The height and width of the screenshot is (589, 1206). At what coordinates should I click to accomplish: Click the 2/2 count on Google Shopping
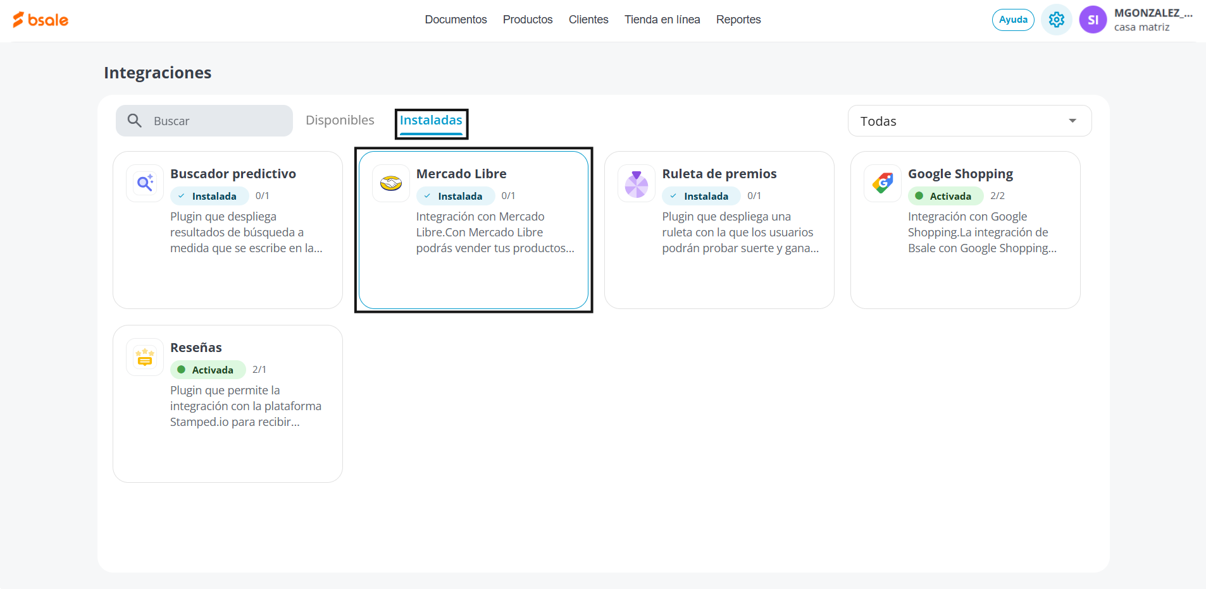pyautogui.click(x=998, y=196)
